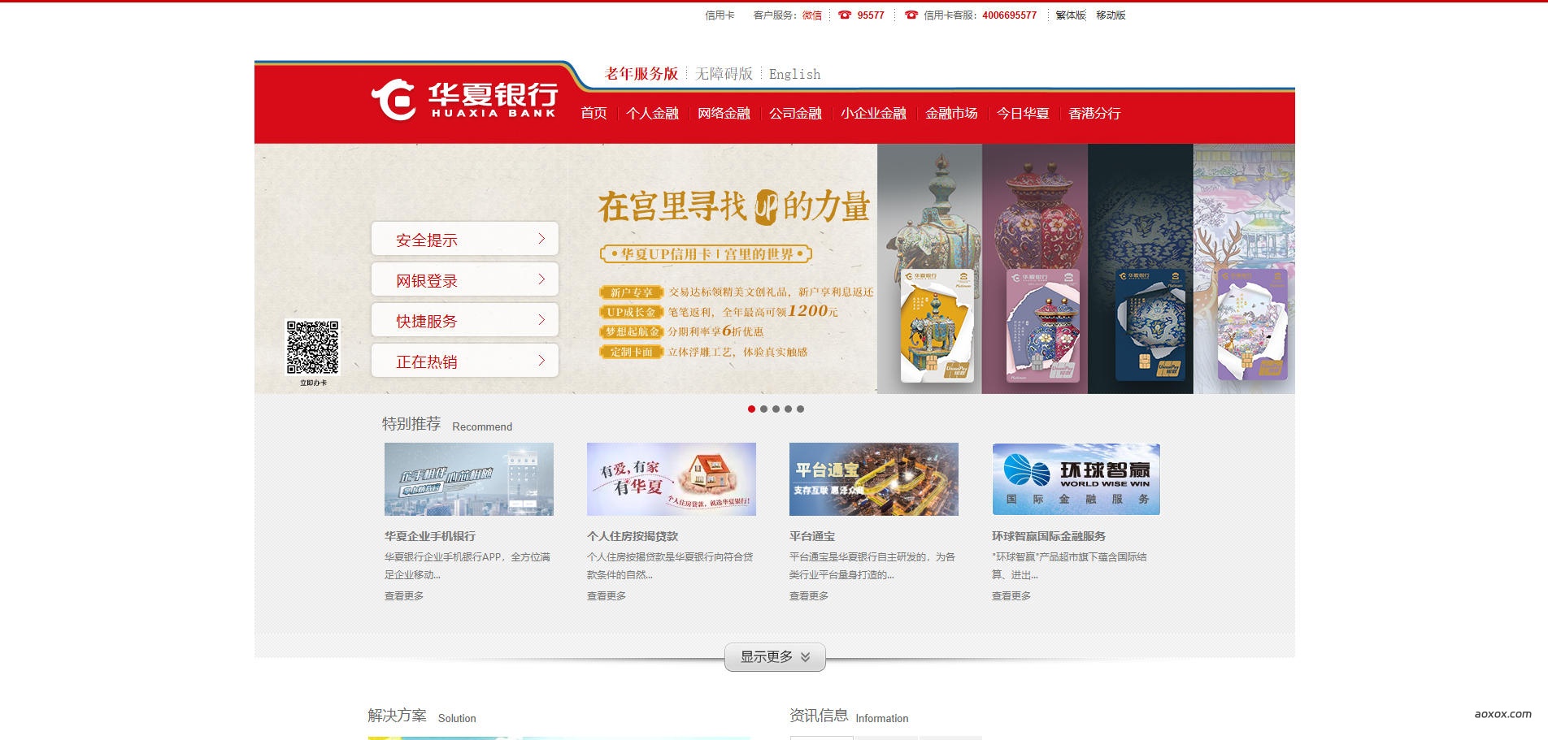
Task: Click the 环球智赢 recommendation thumbnail
Action: (1075, 478)
